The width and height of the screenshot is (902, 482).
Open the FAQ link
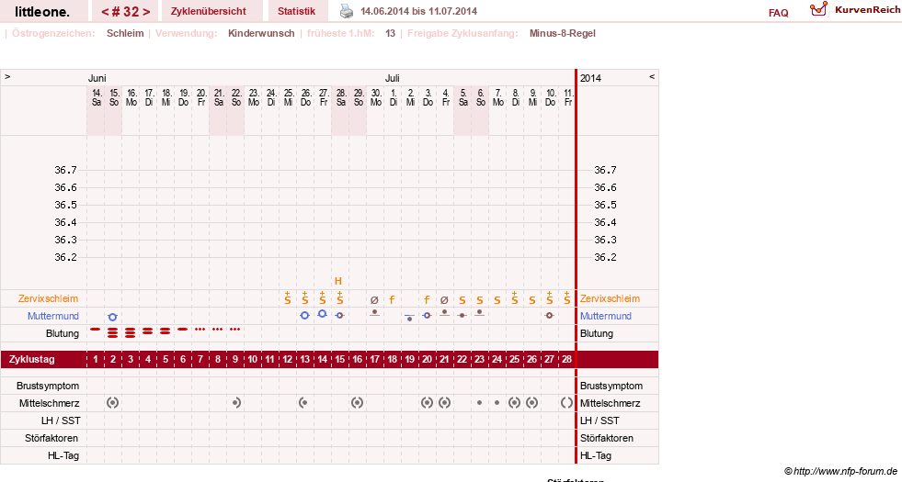point(778,13)
